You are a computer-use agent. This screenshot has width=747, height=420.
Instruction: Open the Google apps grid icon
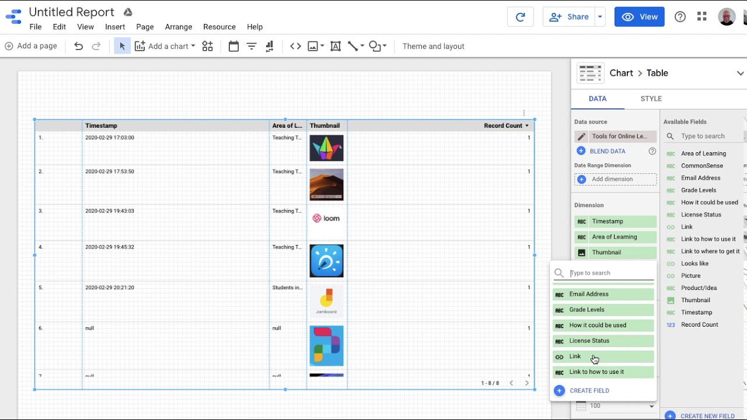tap(702, 17)
